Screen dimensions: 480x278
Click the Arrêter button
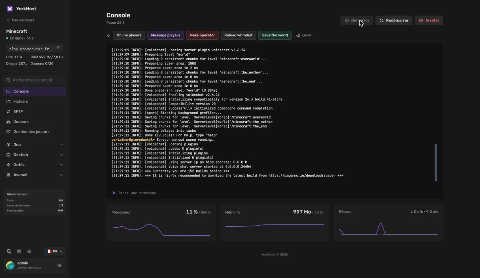pos(429,21)
